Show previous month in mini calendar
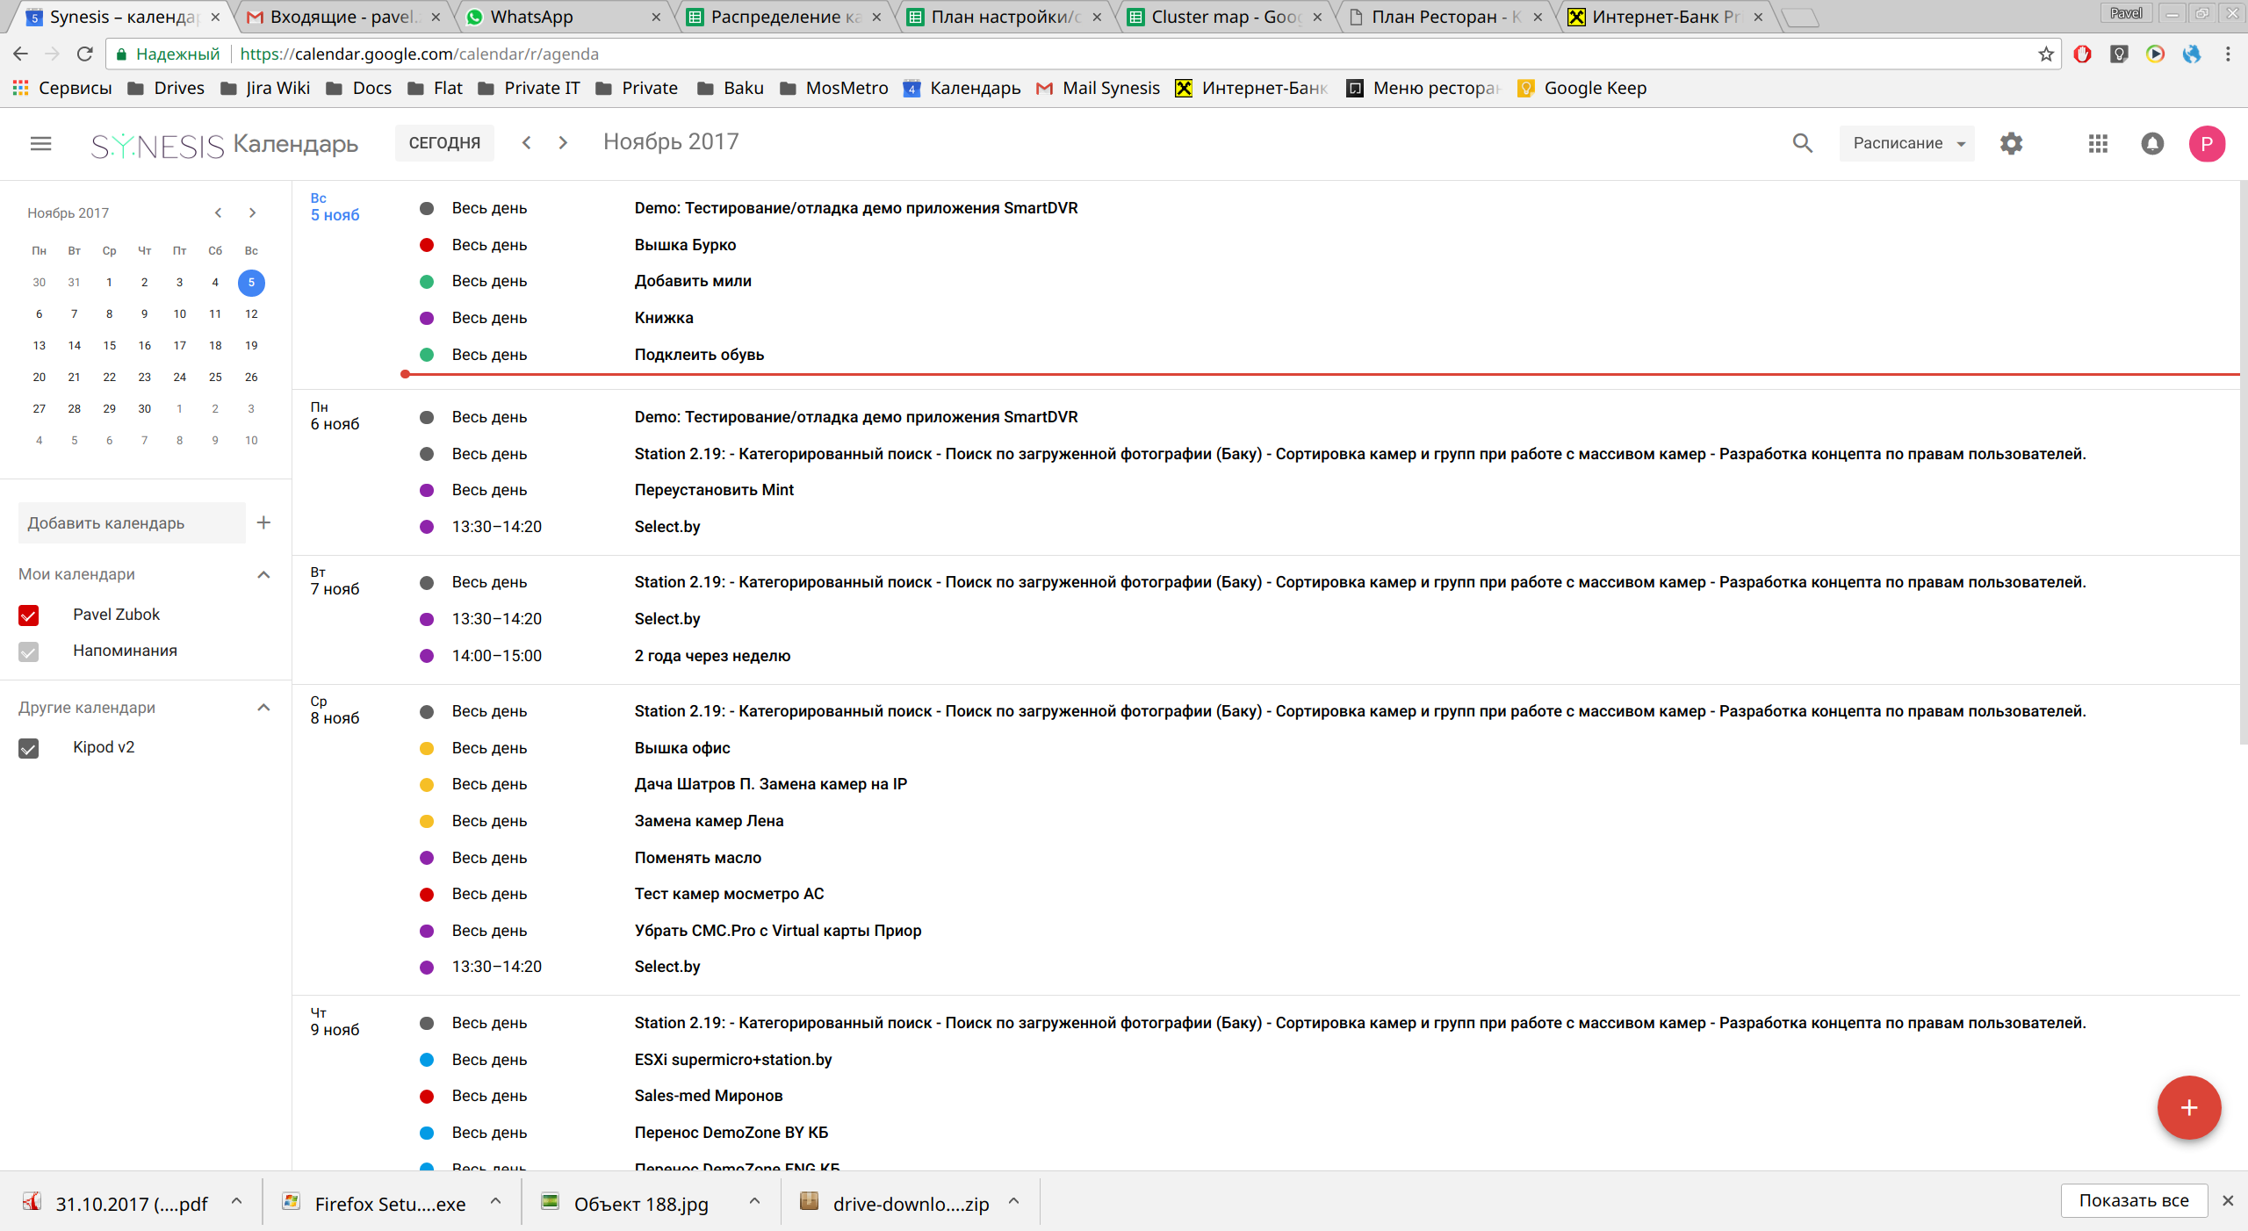Viewport: 2248px width, 1231px height. (218, 212)
